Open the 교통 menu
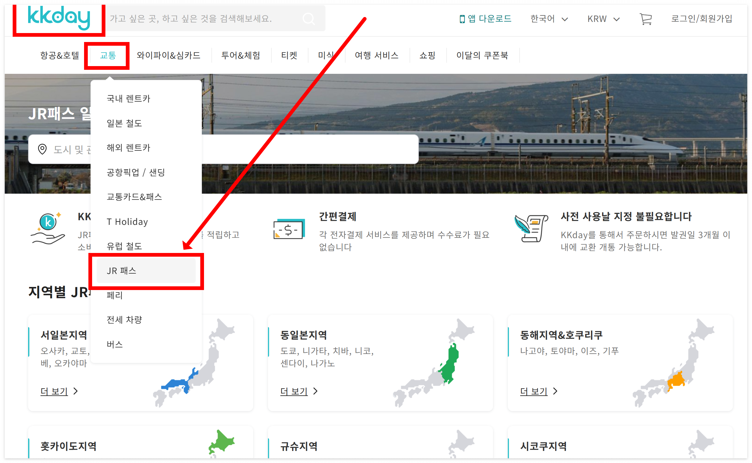Viewport: 752px width, 463px height. (108, 55)
